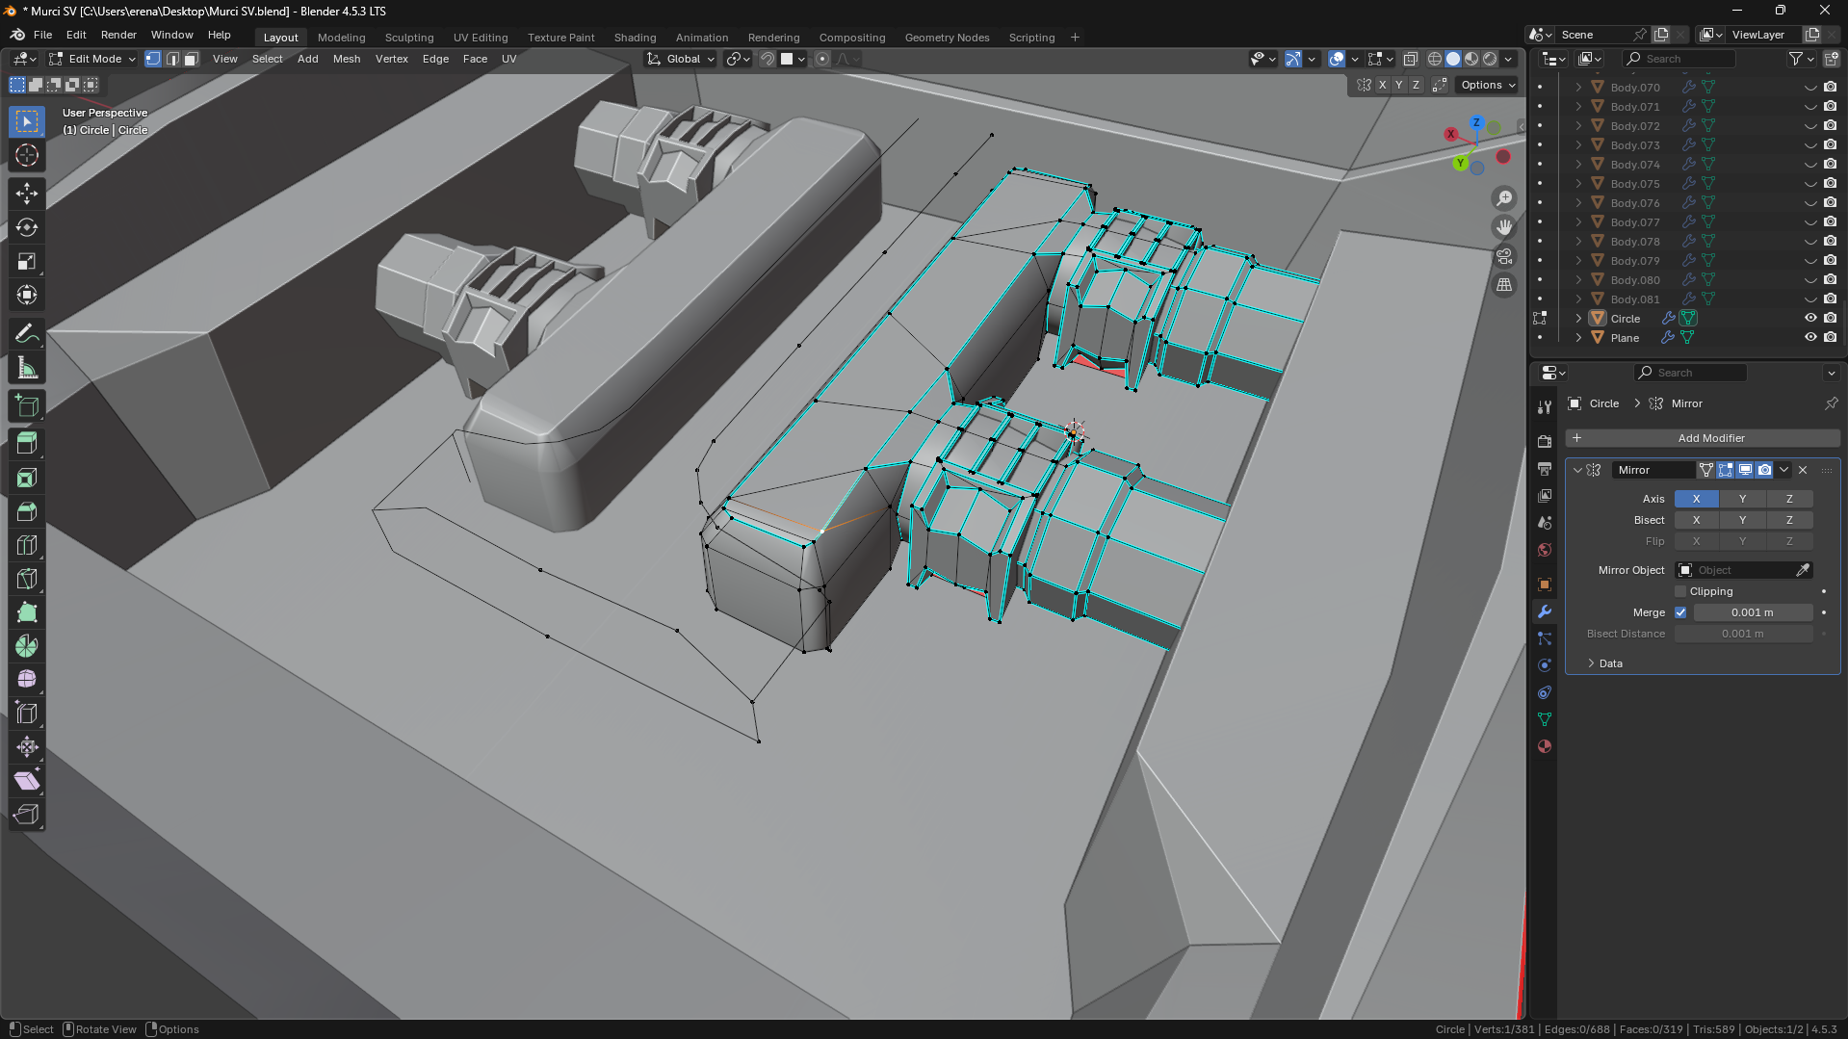Enable Y axis in Mirror modifier

1742,499
